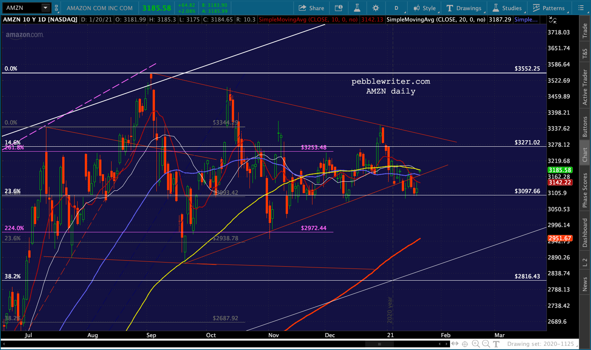Click the $2972.44 magenta level label

(x=314, y=228)
